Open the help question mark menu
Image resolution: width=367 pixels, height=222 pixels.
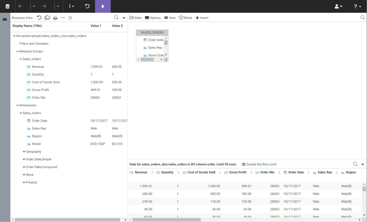357,6
